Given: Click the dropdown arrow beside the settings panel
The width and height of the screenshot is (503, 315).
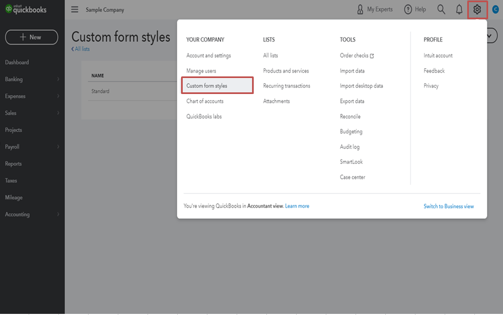Looking at the screenshot, I should click(490, 36).
